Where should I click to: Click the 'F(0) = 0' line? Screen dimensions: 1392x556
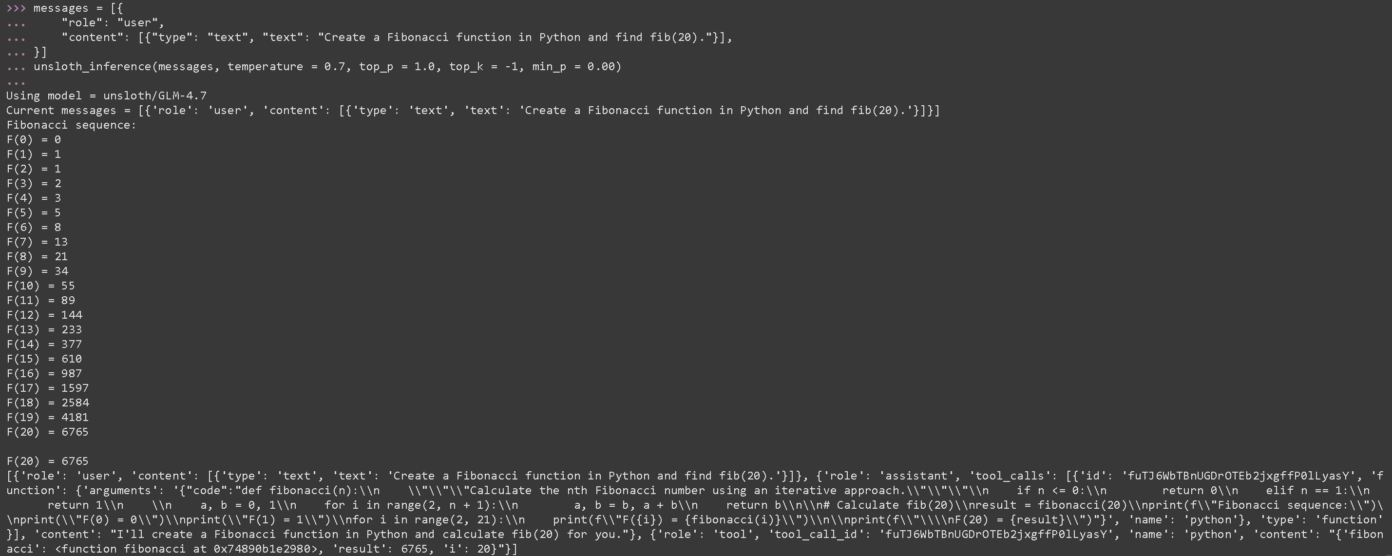pos(34,139)
